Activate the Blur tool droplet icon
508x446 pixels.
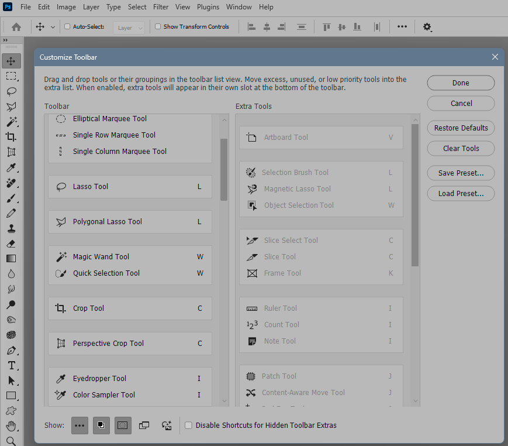[11, 274]
